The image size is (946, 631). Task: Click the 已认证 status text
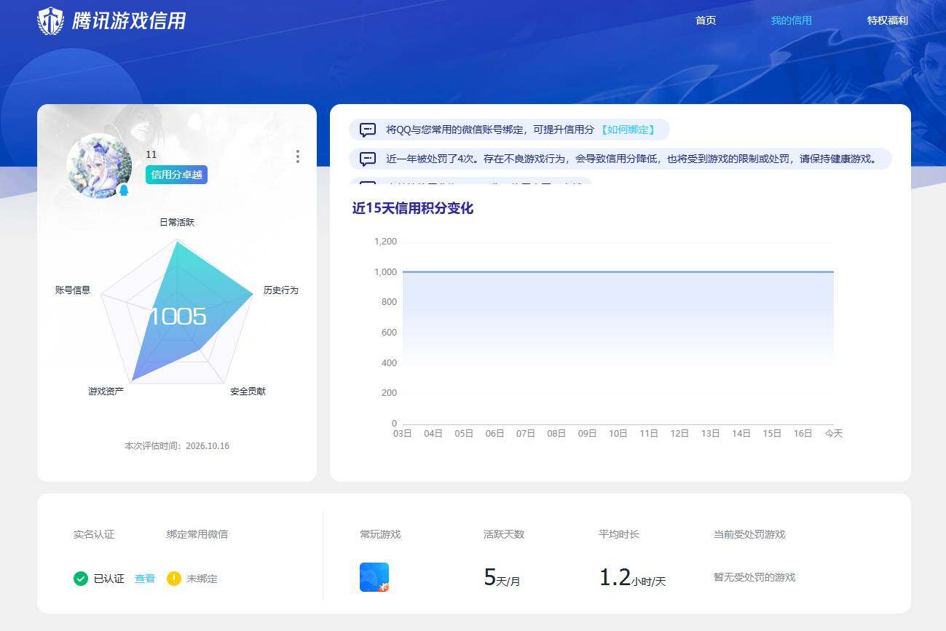tap(109, 579)
